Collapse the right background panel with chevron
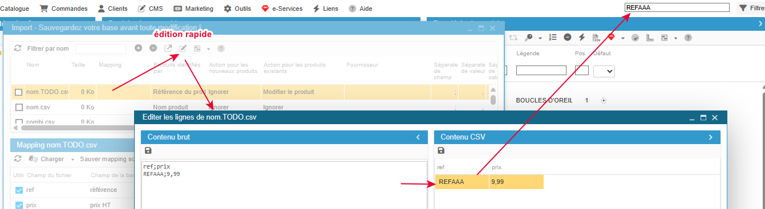 (x=760, y=23)
